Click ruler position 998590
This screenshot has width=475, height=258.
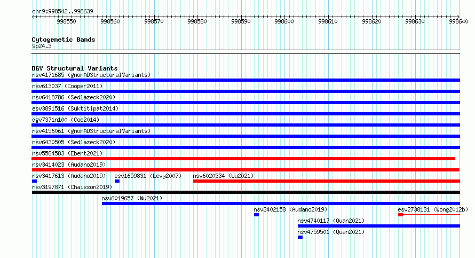(x=241, y=21)
